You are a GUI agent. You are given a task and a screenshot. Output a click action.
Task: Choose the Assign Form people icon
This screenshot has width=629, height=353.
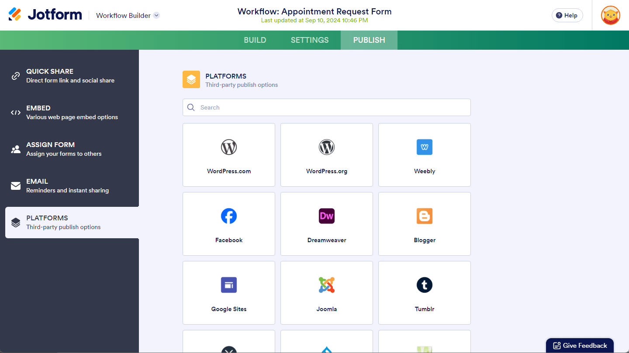16,149
